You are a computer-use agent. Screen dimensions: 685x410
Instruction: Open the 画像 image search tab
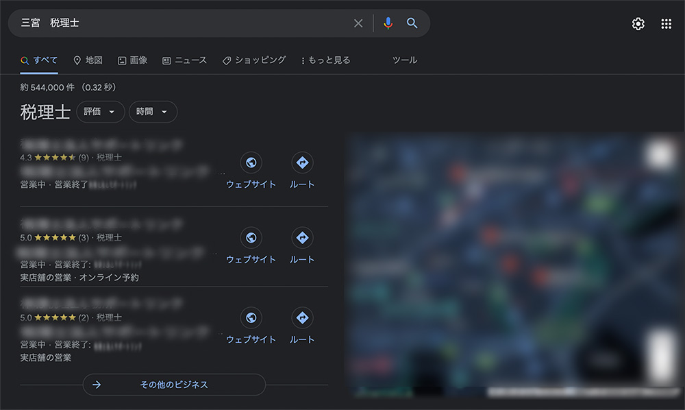132,60
